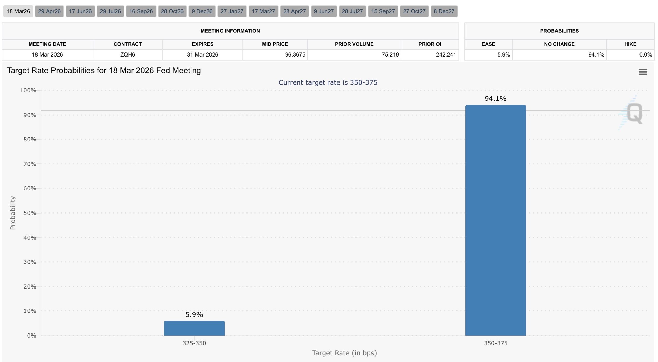The image size is (658, 362).
Task: Select the 15 Sep27 meeting tab
Action: tap(383, 11)
